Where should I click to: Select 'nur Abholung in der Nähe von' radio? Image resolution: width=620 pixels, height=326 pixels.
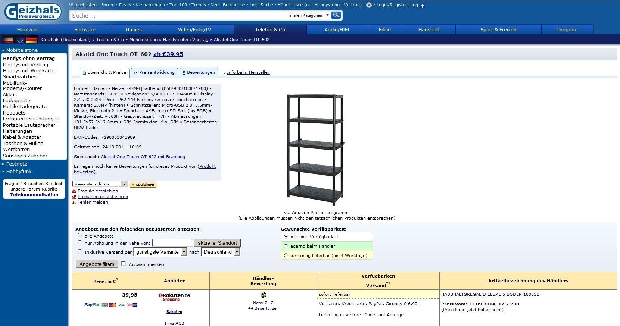[80, 242]
